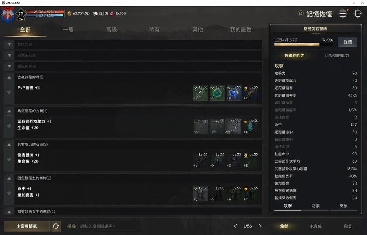Toggle favorite star for 命中 +1 row
Screen dimensions: 367x235
coord(9,193)
